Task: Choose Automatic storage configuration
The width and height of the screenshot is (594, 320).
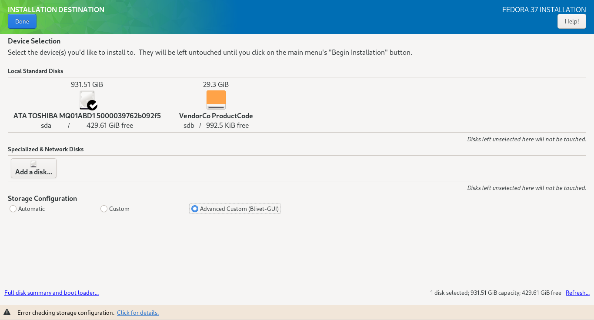Action: coord(13,209)
